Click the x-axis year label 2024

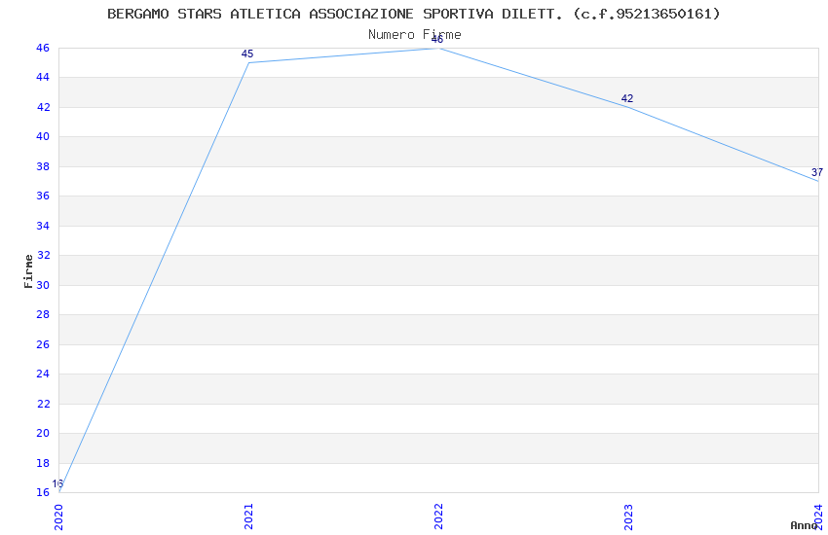tap(818, 517)
